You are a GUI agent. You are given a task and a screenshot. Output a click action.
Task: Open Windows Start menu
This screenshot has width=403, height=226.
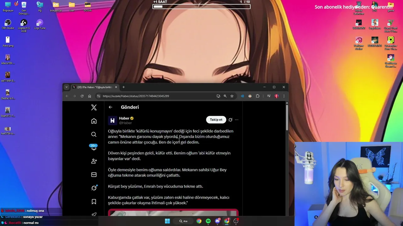point(167,221)
